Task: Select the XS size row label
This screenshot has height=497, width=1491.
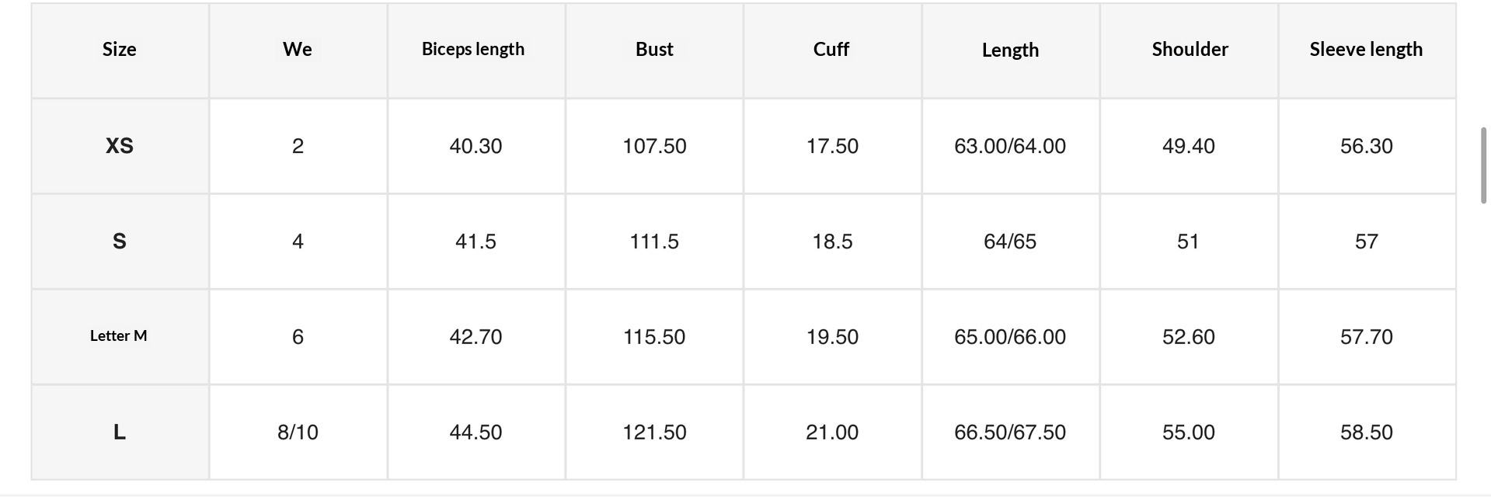Action: [120, 146]
